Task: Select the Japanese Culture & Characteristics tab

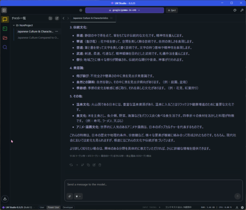Action: coord(91,18)
